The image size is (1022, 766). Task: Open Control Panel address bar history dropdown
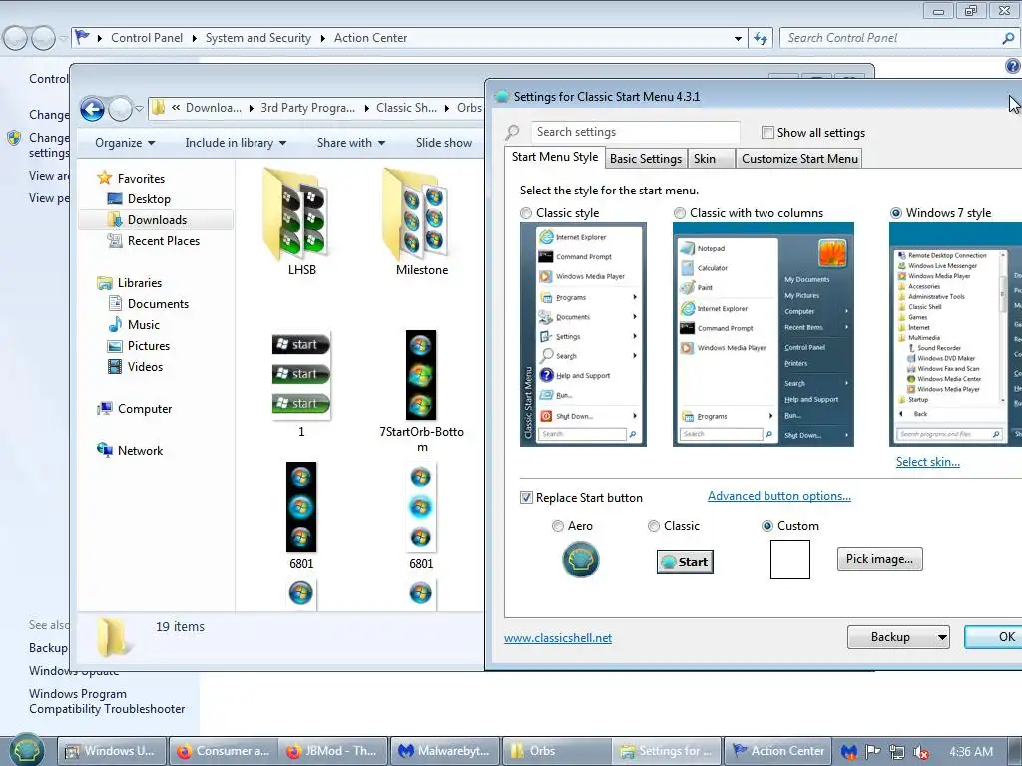(x=738, y=39)
